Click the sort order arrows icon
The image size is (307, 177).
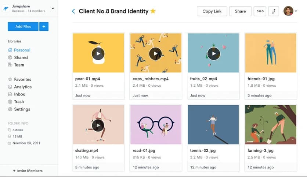pyautogui.click(x=274, y=11)
